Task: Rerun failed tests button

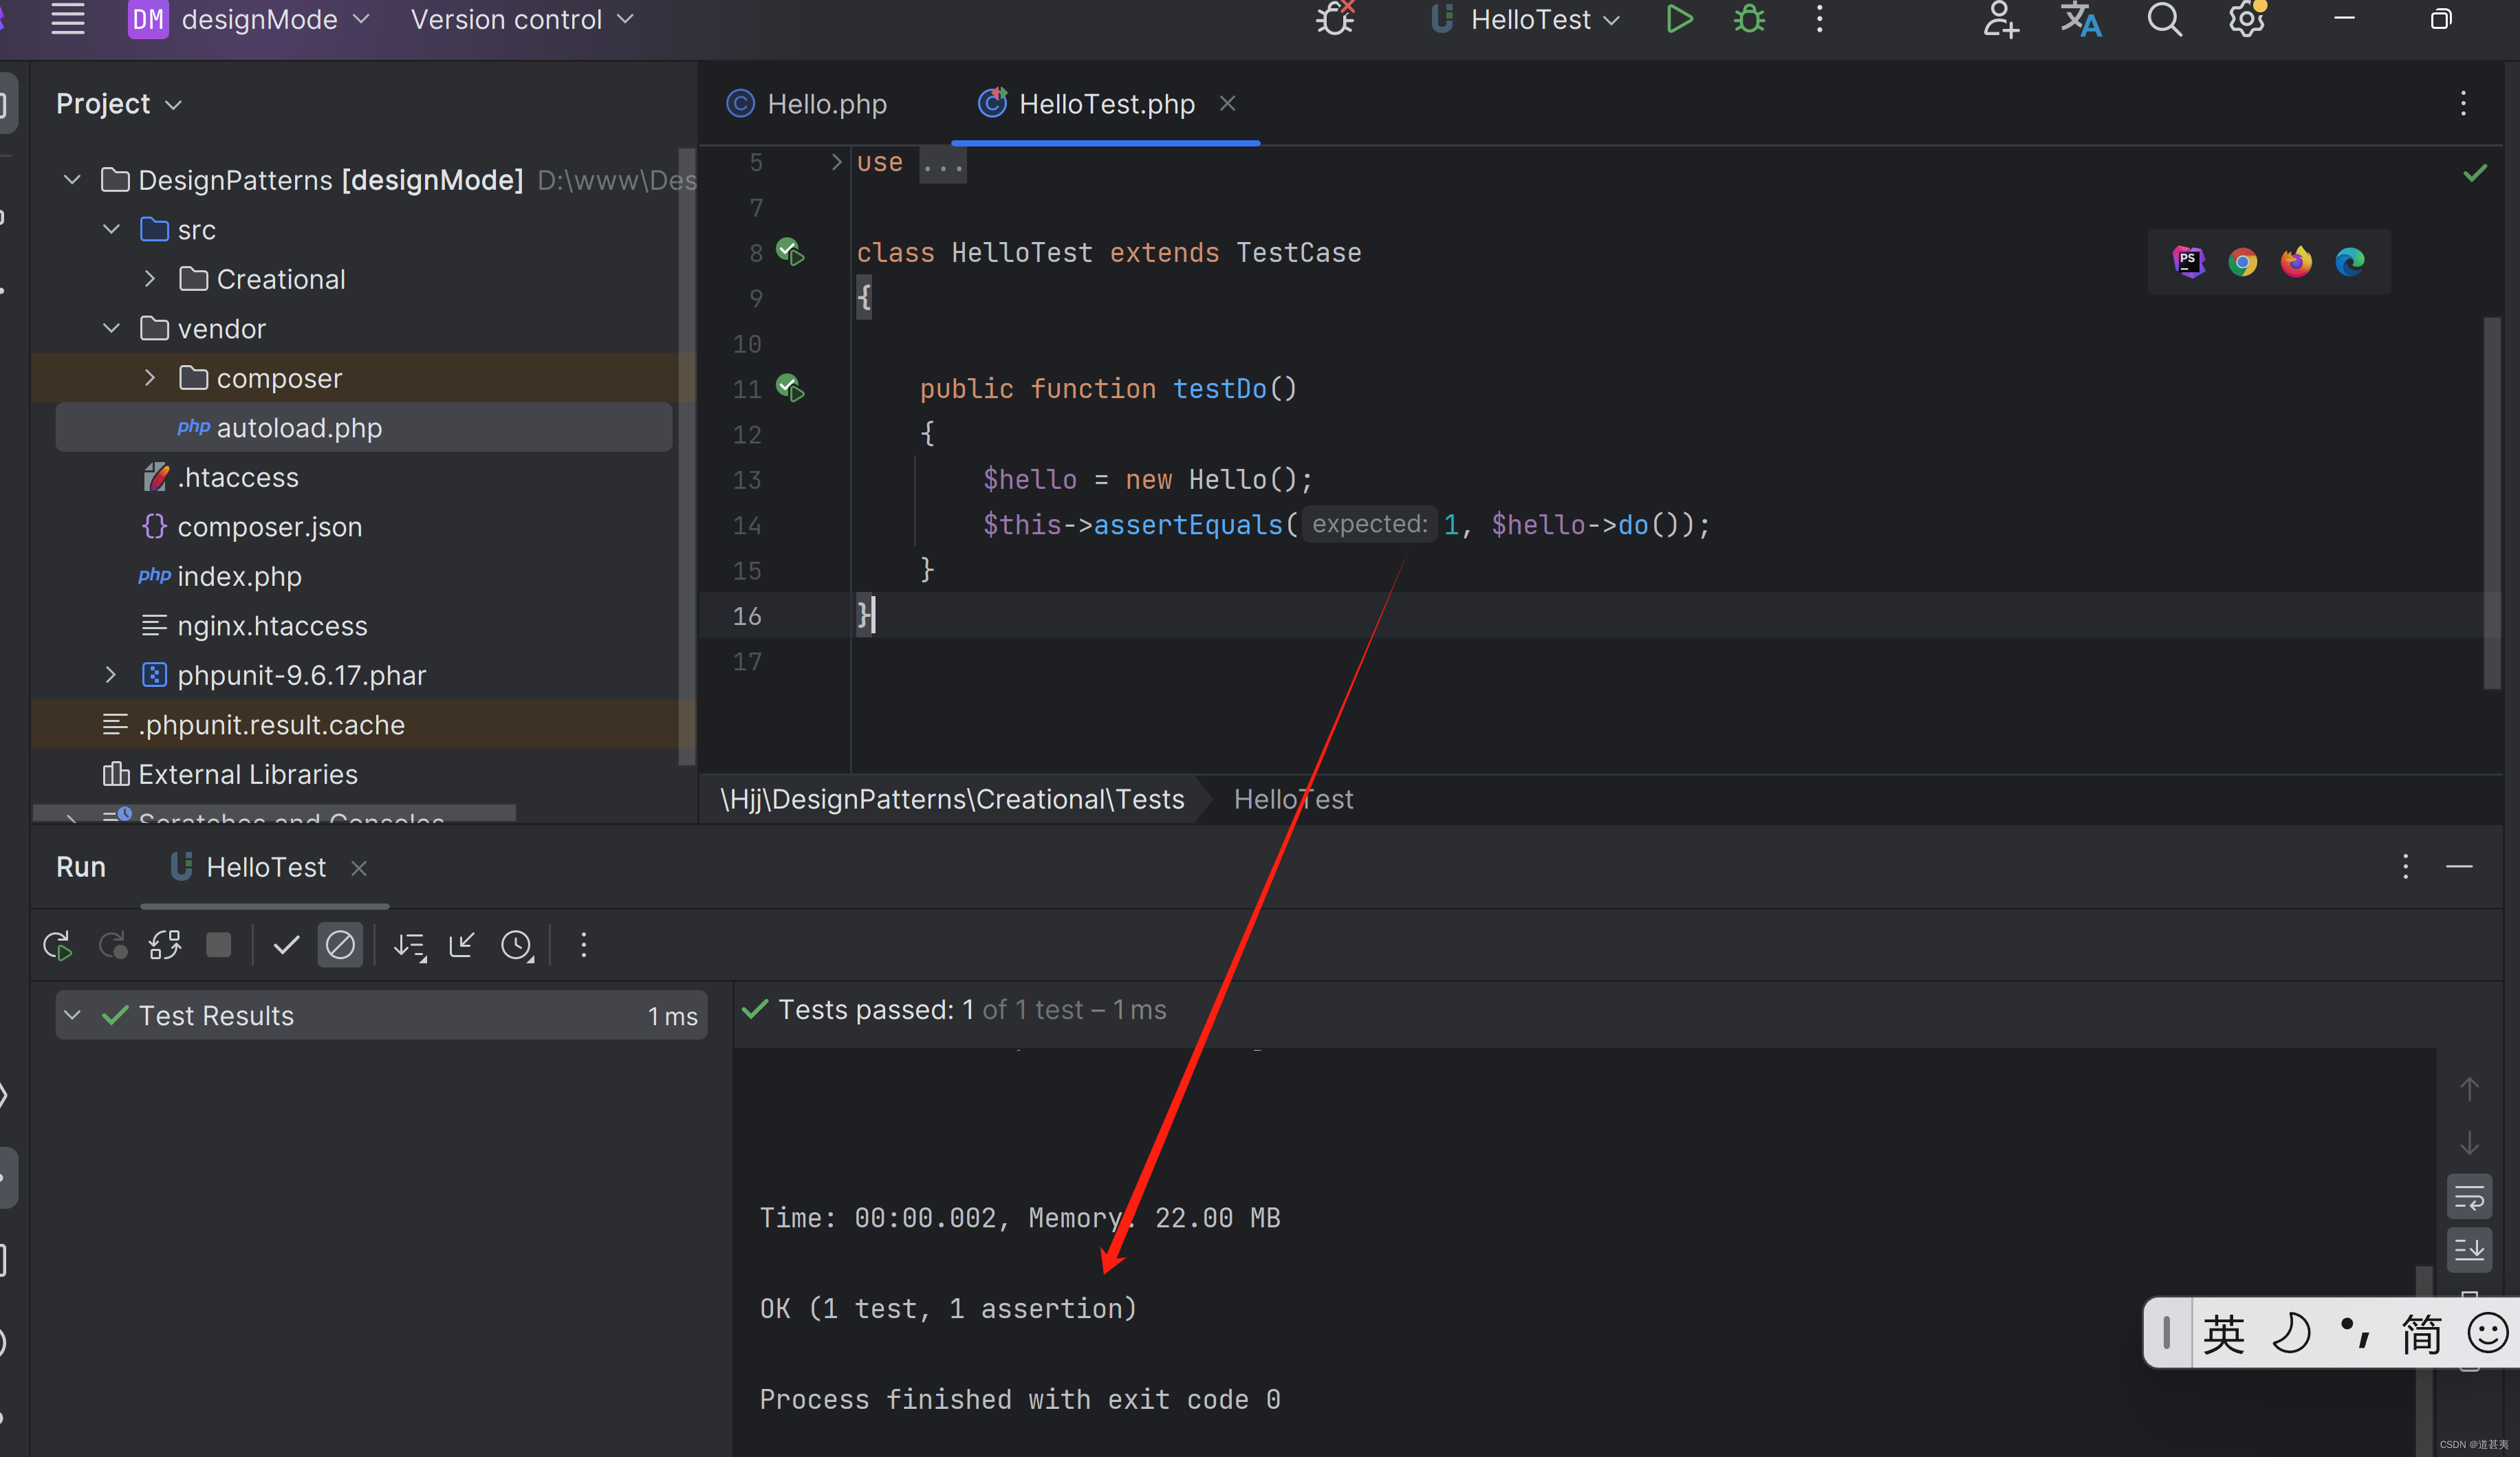Action: pyautogui.click(x=112, y=945)
